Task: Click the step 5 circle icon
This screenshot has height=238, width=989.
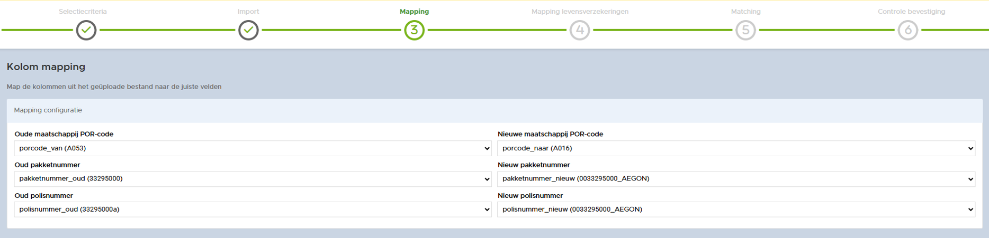Action: point(745,30)
